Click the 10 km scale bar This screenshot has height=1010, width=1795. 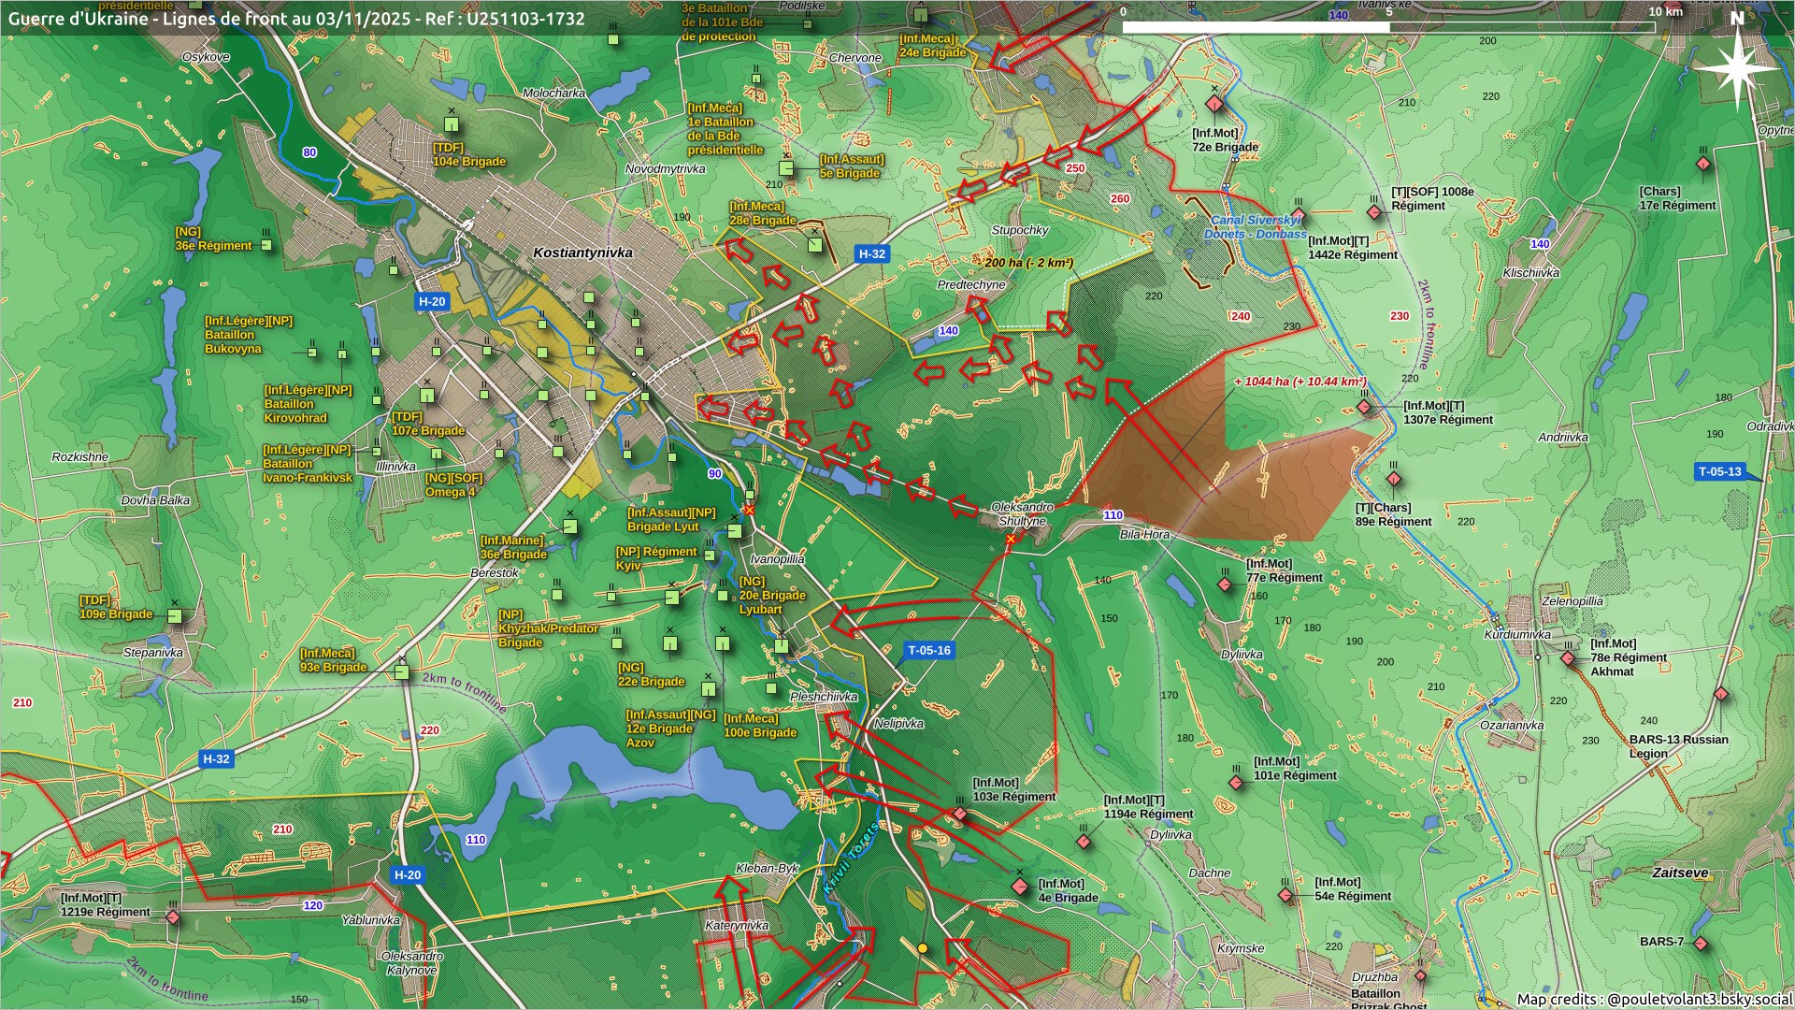(1388, 26)
